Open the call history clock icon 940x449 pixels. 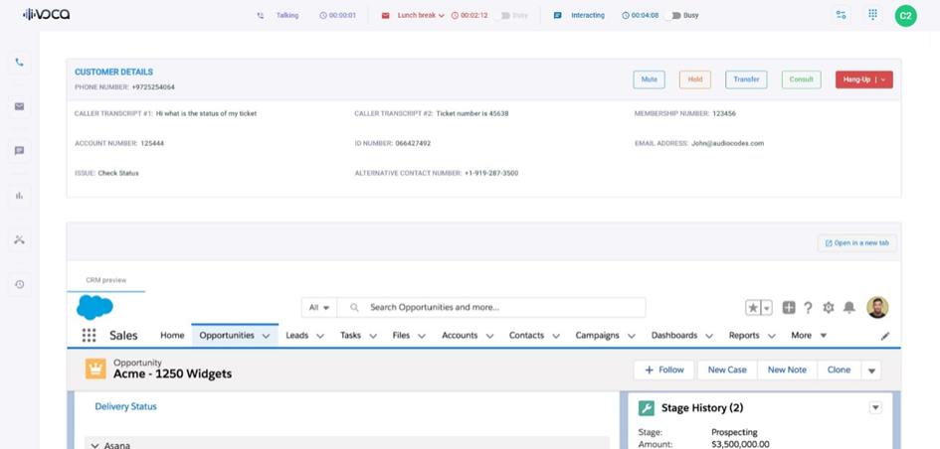(19, 284)
